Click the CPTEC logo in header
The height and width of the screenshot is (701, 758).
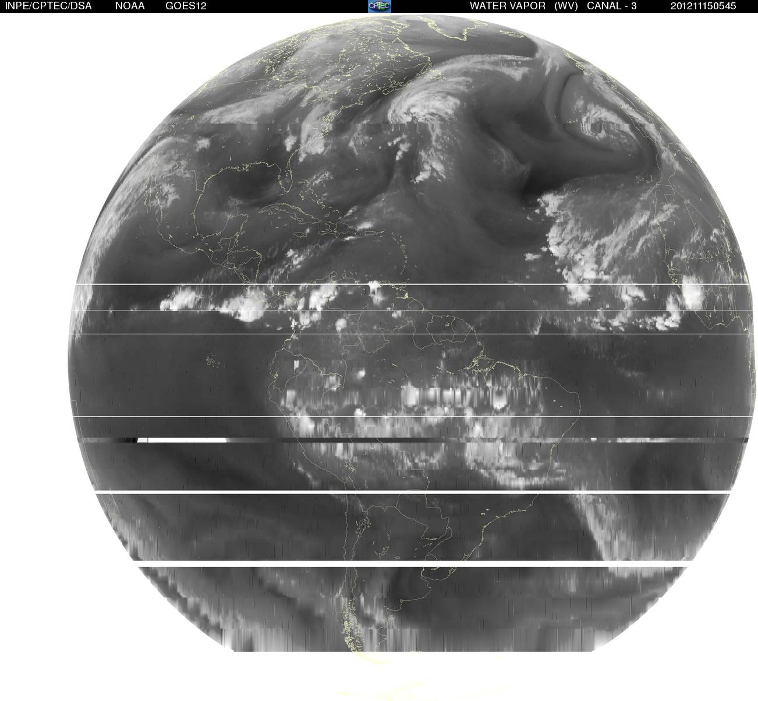click(380, 6)
